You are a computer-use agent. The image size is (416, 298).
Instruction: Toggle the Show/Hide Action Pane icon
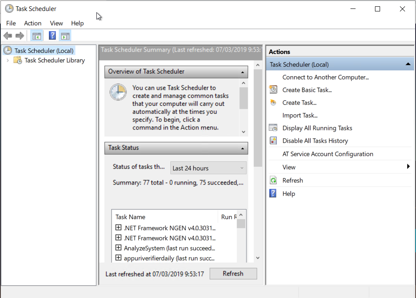pos(65,36)
